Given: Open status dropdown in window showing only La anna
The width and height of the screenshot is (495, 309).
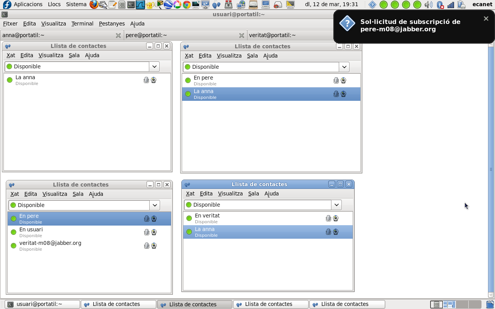Looking at the screenshot, I should tap(155, 66).
